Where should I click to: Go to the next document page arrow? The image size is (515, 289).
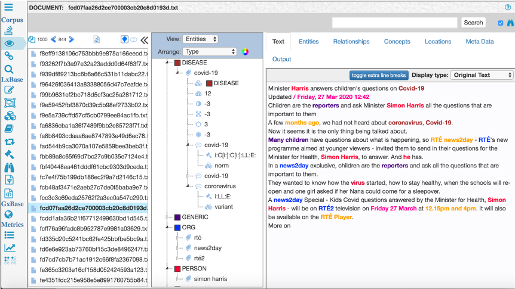[71, 39]
